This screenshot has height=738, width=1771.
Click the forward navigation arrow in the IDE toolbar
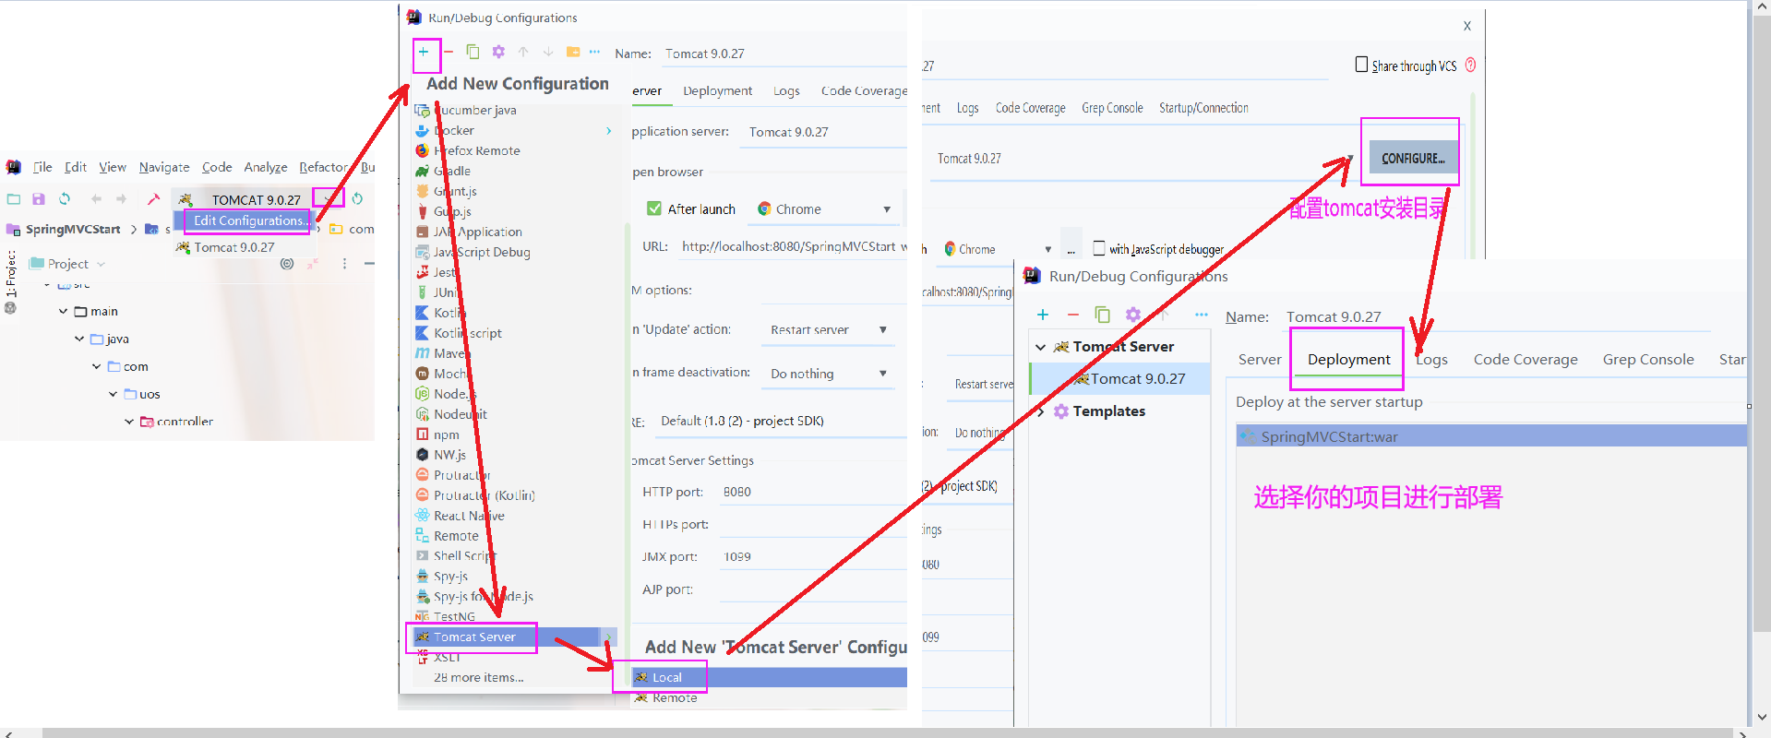tap(121, 199)
